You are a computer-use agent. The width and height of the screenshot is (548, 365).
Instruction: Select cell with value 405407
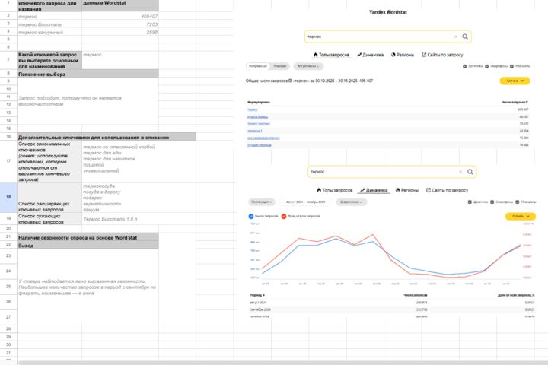pyautogui.click(x=120, y=16)
